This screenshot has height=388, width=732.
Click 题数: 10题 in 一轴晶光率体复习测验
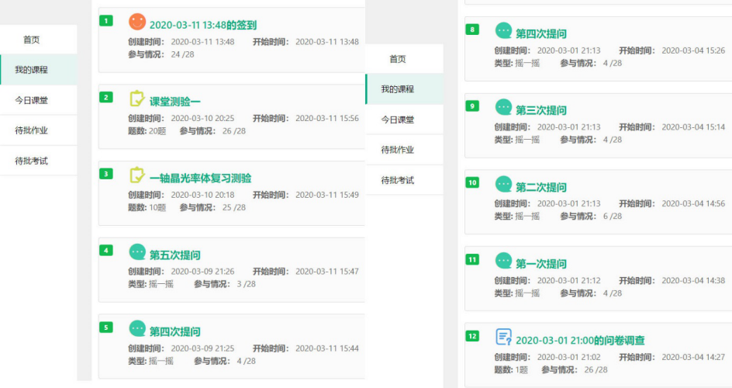147,208
